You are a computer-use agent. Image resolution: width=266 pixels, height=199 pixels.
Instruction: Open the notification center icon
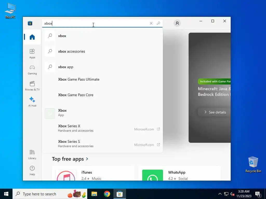tap(258, 194)
